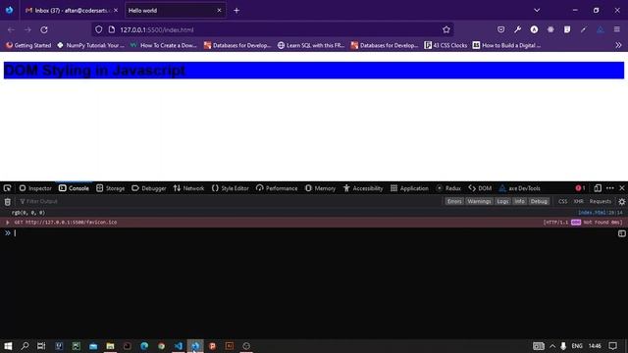The width and height of the screenshot is (628, 353).
Task: Toggle the Requests filter in console
Action: 600,201
